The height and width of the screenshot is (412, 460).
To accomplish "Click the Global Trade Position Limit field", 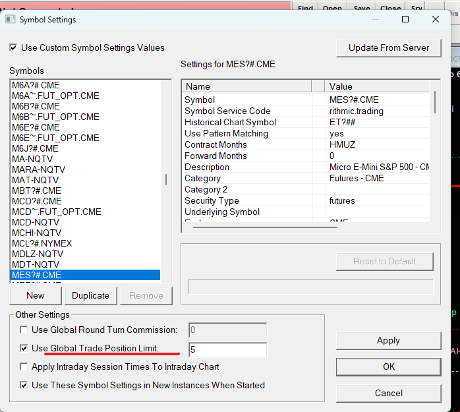I will (227, 349).
